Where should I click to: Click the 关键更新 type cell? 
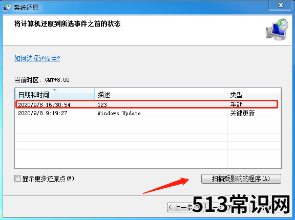pos(242,113)
